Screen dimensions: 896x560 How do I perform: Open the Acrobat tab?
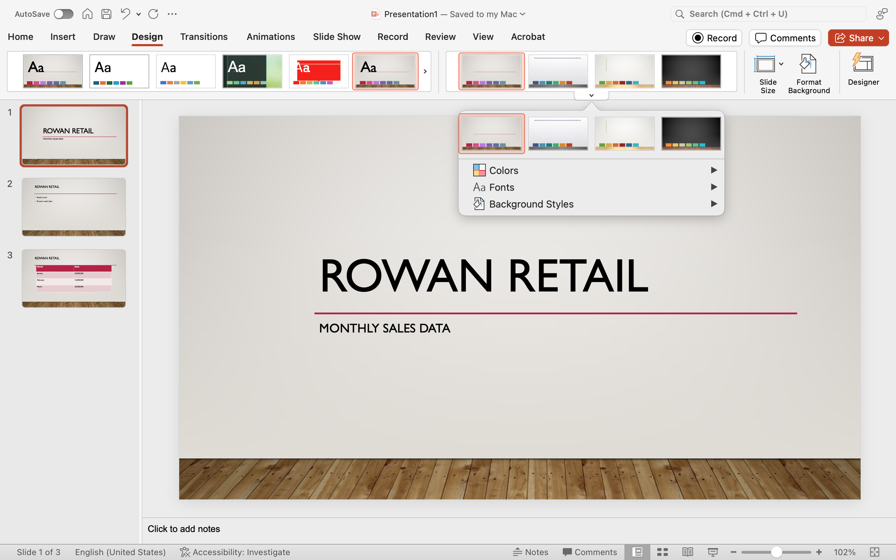(527, 37)
